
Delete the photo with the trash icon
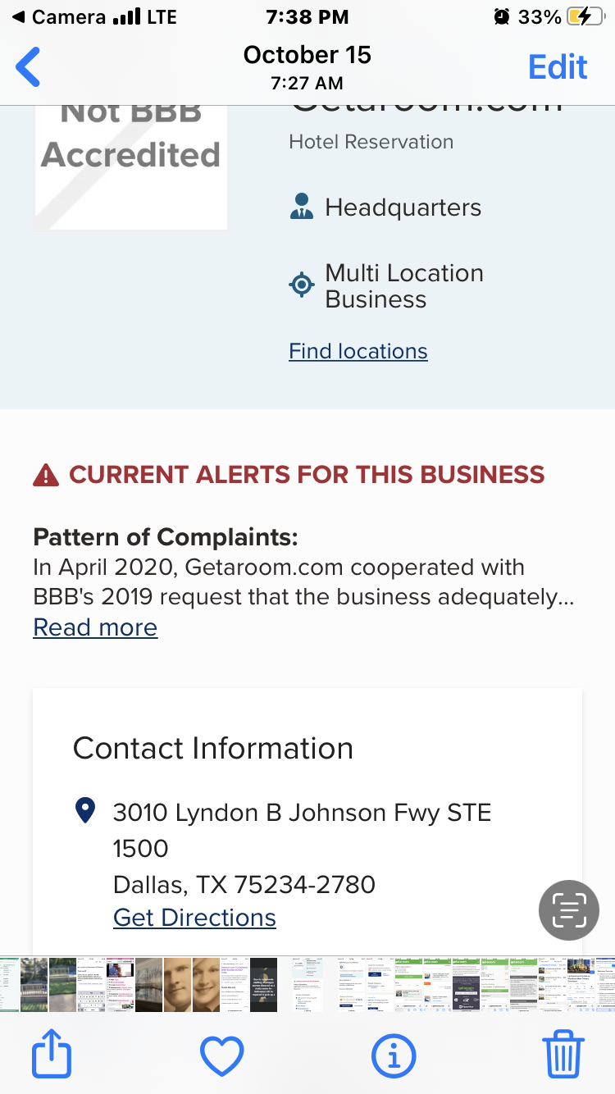pos(563,1055)
